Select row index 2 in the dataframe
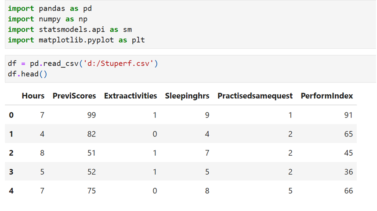 (11, 153)
